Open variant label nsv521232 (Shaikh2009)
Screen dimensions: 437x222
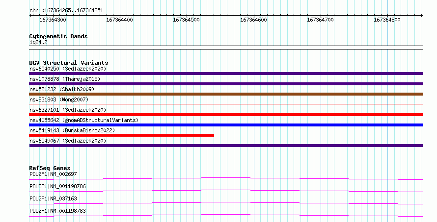click(x=62, y=89)
